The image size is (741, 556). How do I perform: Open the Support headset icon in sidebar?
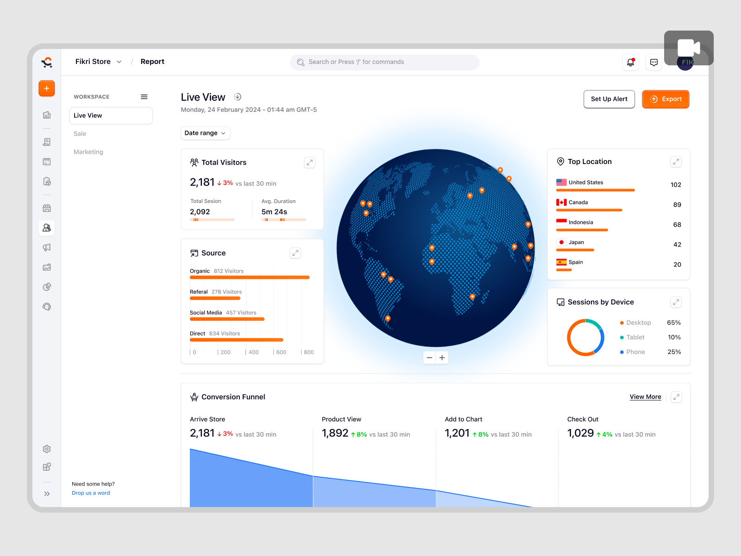click(x=46, y=306)
